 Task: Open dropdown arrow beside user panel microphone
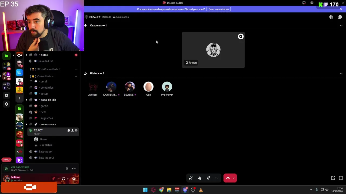58,179
